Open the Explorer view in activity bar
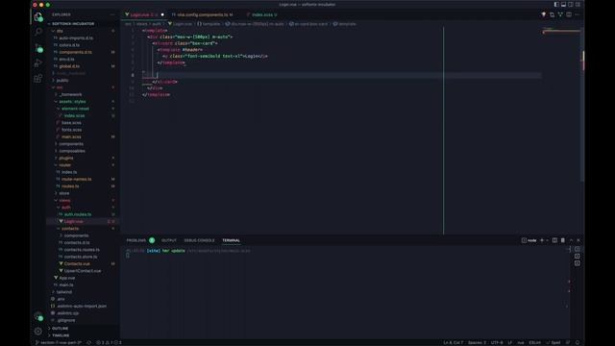The image size is (615, 346). tap(38, 17)
